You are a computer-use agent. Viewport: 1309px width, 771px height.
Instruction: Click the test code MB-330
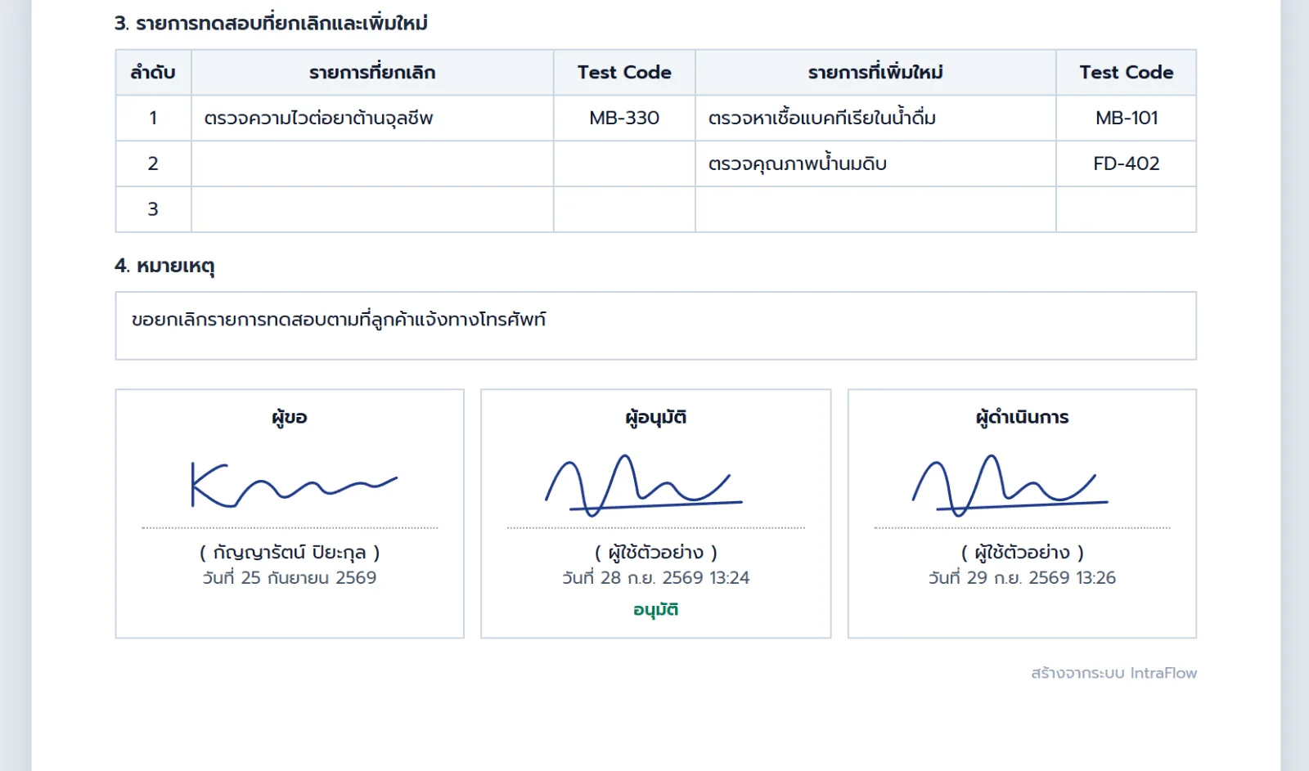click(624, 118)
